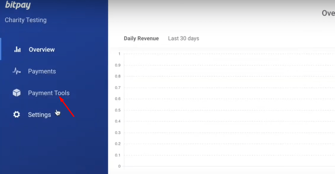This screenshot has height=174, width=335.
Task: Click the Overview bar chart icon
Action: 17,49
